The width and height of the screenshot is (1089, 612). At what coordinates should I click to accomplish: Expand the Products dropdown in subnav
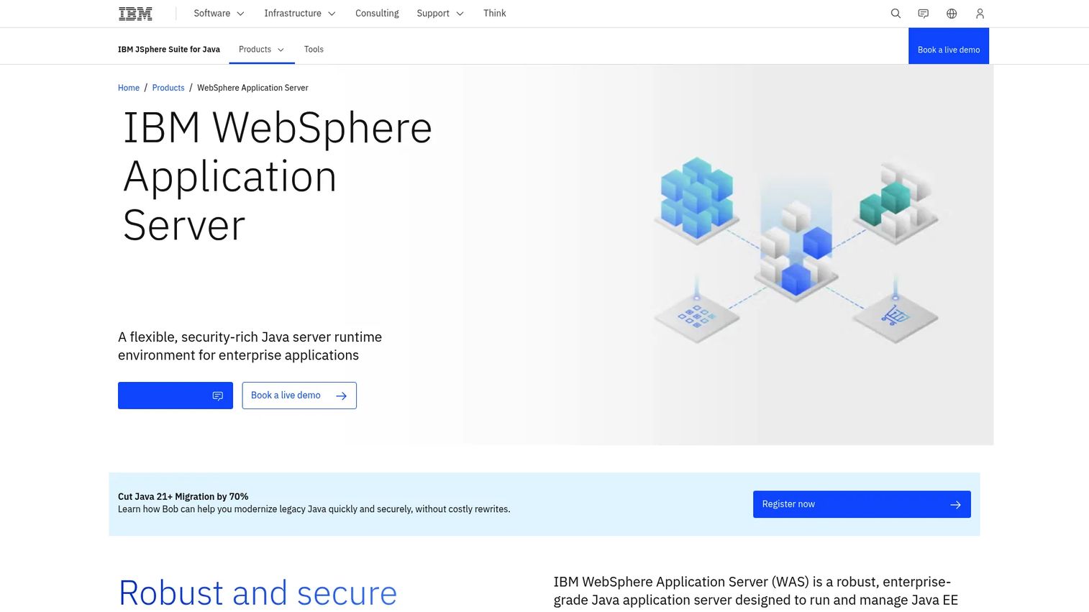coord(262,50)
